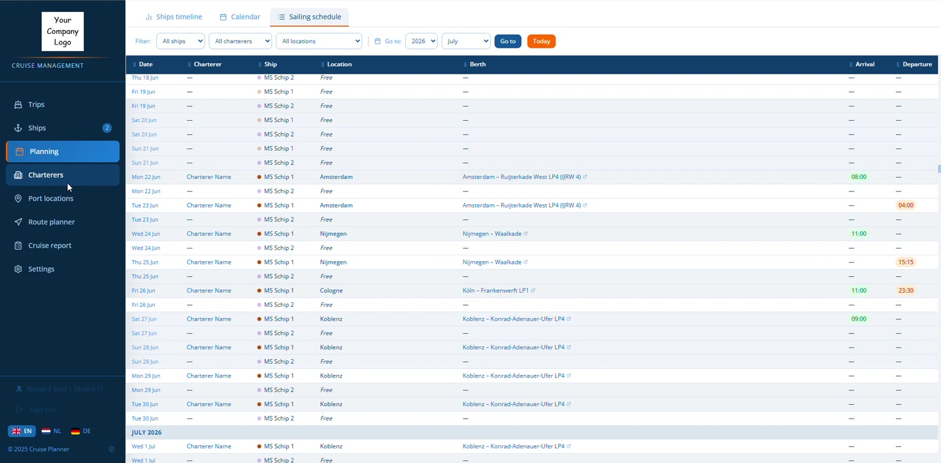Open the Trips sidebar section
The height and width of the screenshot is (463, 941).
pos(62,104)
